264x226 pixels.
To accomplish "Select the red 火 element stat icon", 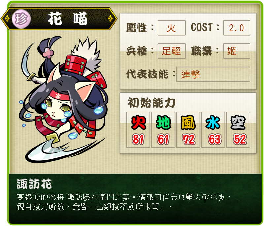I will [x=138, y=122].
